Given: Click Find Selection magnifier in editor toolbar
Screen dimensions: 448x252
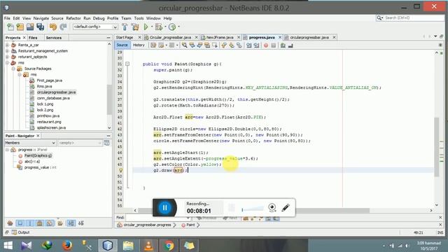Looking at the screenshot, I should [x=185, y=45].
